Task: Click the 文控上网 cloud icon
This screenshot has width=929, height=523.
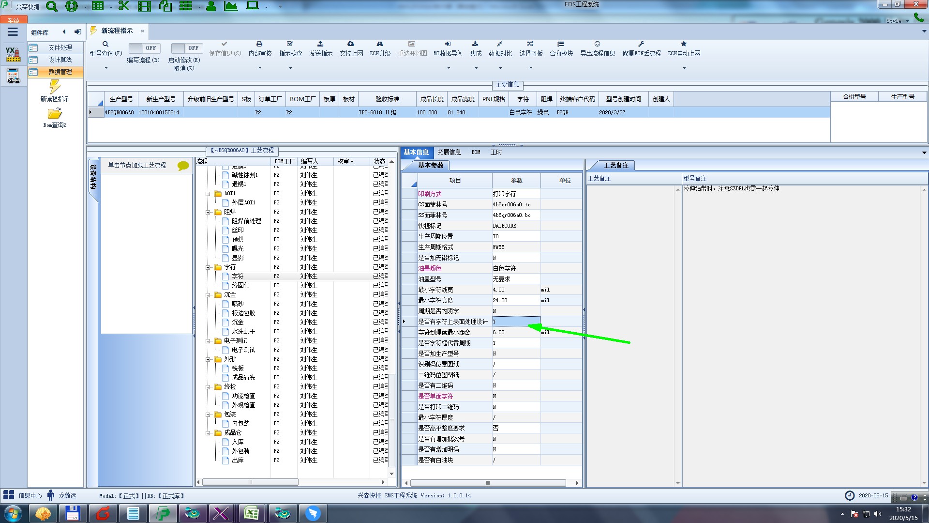Action: click(x=351, y=44)
